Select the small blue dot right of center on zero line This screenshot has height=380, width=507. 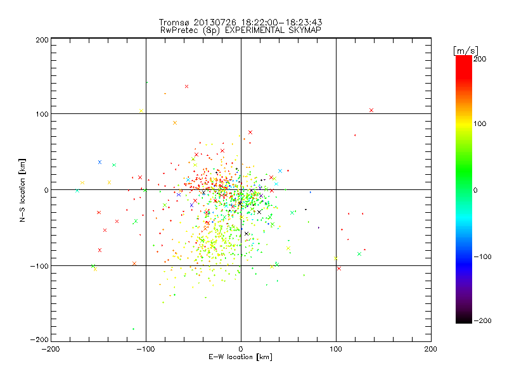pos(311,193)
